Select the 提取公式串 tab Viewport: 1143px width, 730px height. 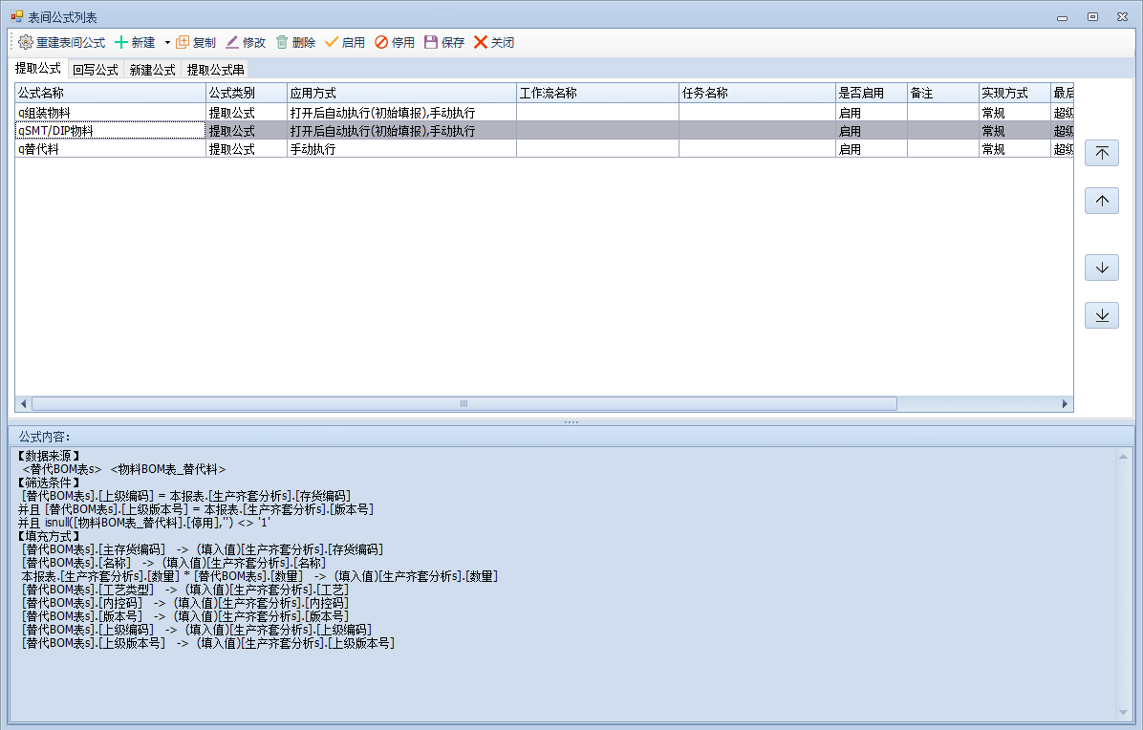215,70
